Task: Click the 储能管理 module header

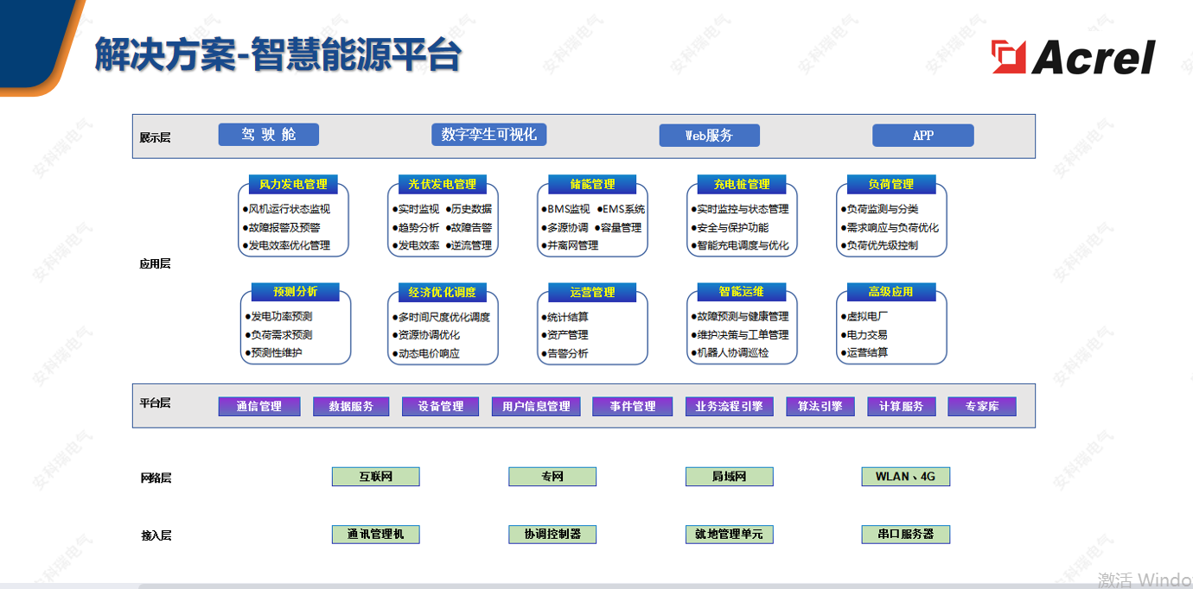Action: coord(592,184)
